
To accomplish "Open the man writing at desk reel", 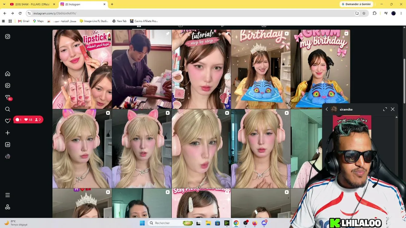I will (142, 69).
